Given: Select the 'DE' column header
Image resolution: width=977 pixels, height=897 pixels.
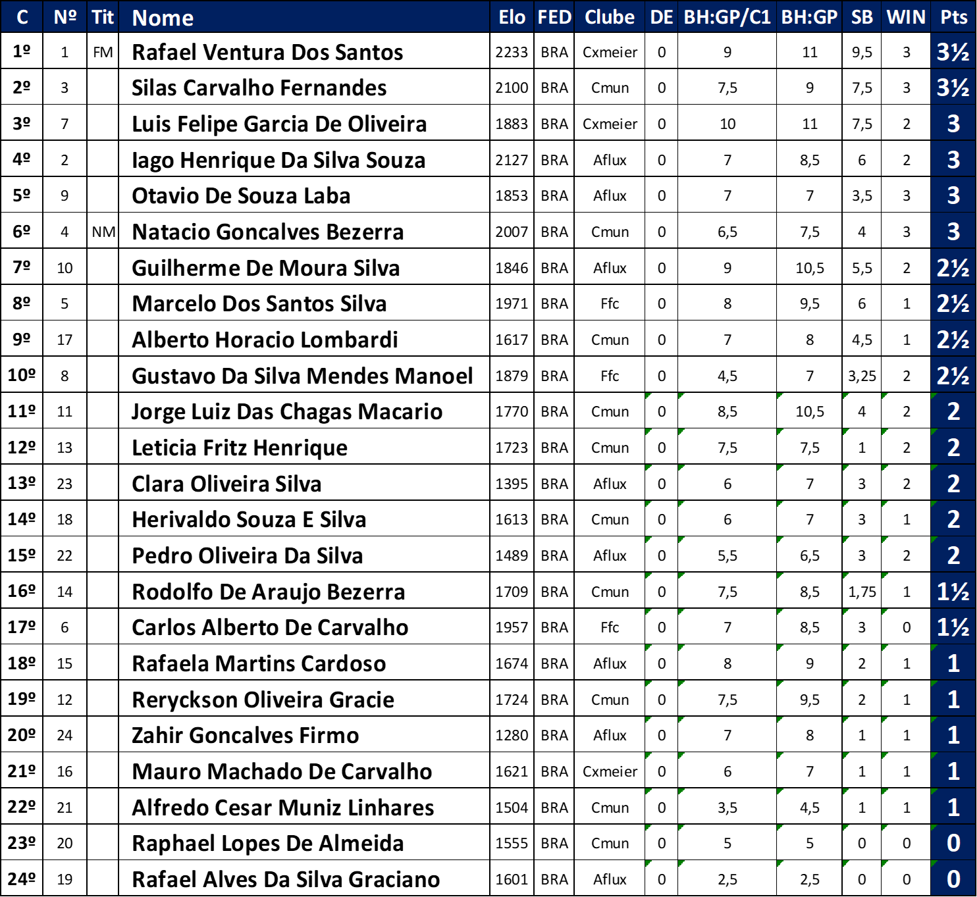Looking at the screenshot, I should (661, 17).
